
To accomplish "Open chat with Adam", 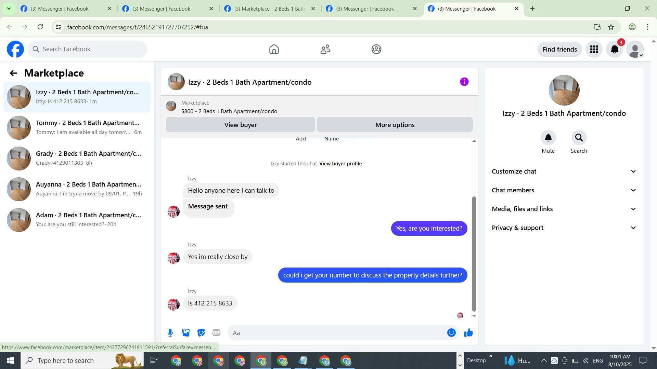I will (77, 220).
